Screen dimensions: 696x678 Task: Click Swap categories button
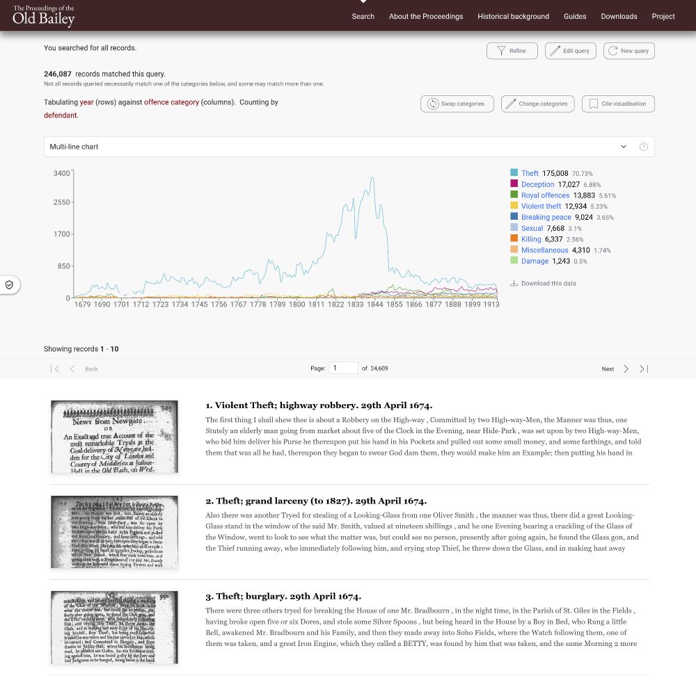coord(457,104)
